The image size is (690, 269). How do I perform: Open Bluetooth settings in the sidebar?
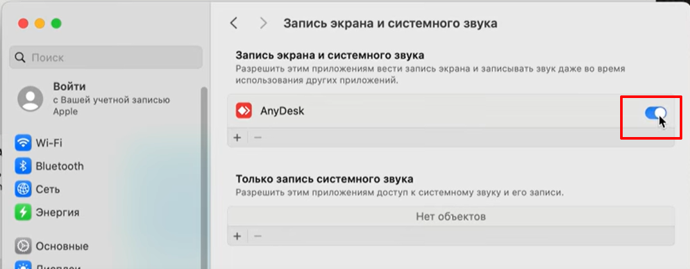pos(59,166)
